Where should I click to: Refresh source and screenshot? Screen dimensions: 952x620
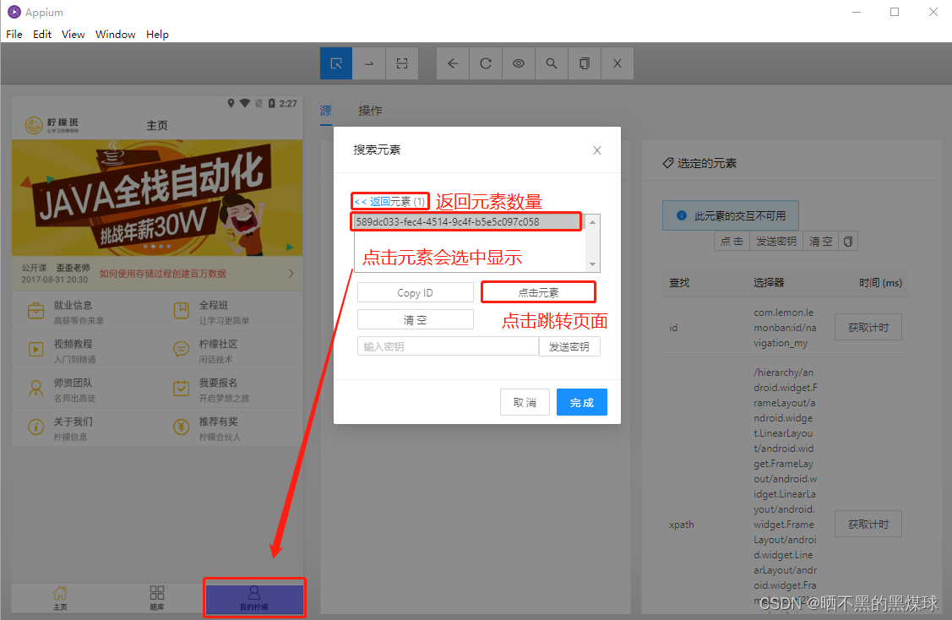(486, 63)
